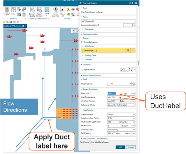
Task: Open the Rotational Effects dropdown
Action: (121, 105)
